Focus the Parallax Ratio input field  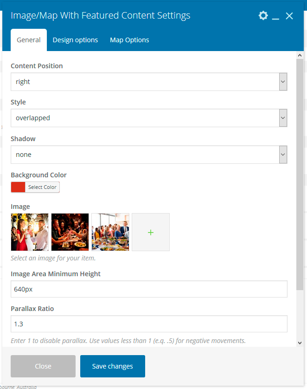pyautogui.click(x=149, y=324)
